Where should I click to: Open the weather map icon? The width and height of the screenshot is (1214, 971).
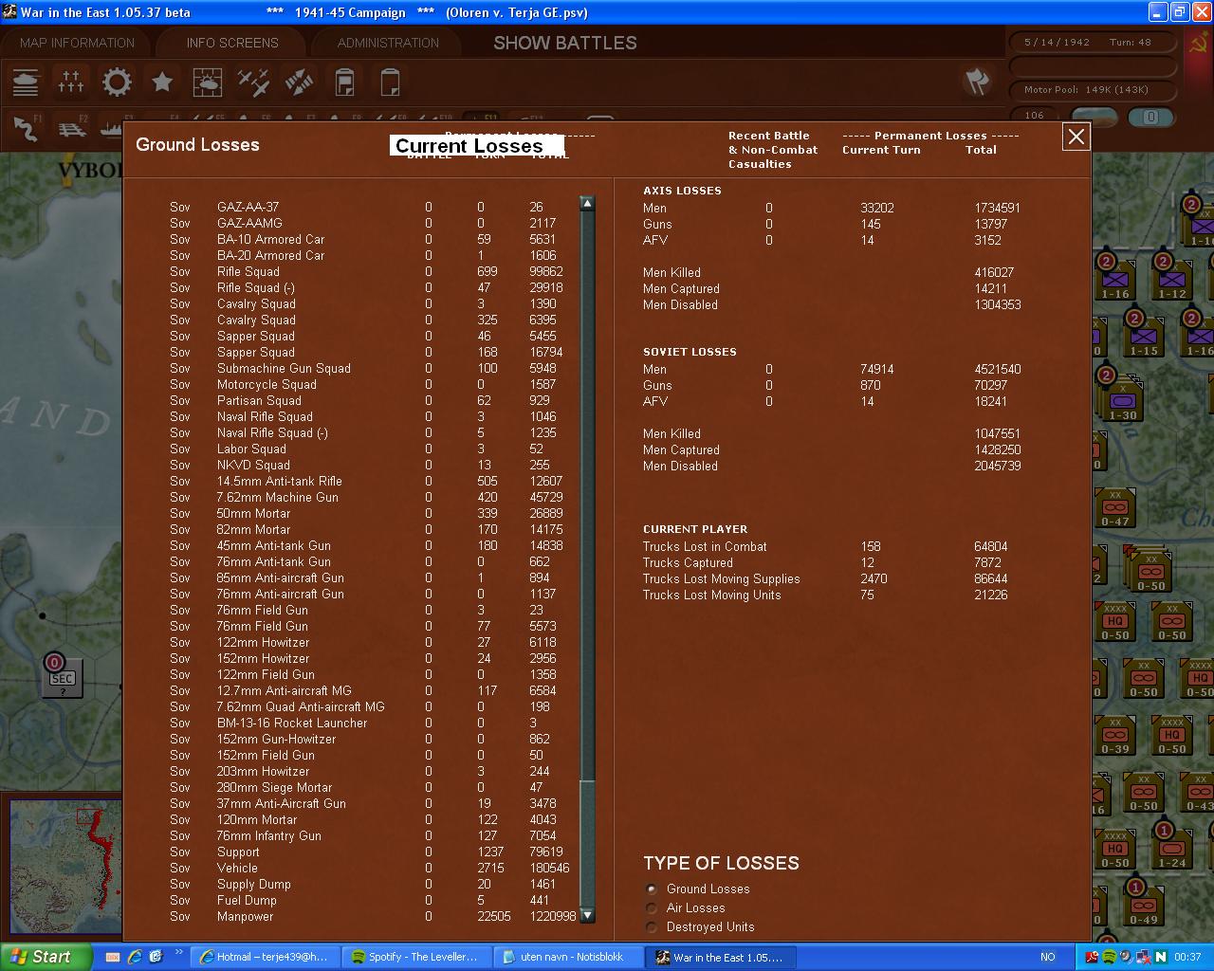[x=208, y=82]
